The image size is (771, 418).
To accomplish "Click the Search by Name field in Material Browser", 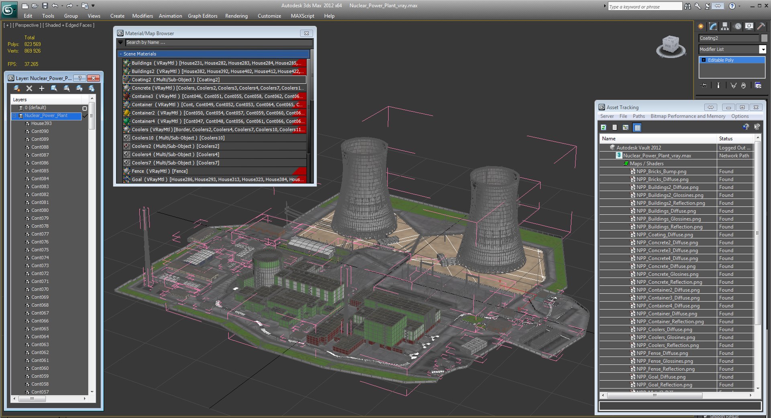I will (x=219, y=42).
